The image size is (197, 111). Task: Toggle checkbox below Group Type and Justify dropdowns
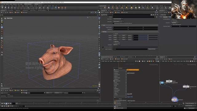point(113,23)
